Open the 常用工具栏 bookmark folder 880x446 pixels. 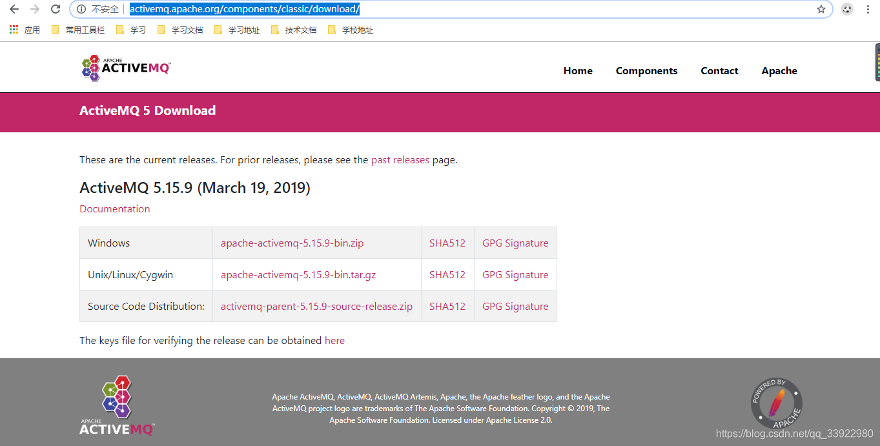pos(78,30)
